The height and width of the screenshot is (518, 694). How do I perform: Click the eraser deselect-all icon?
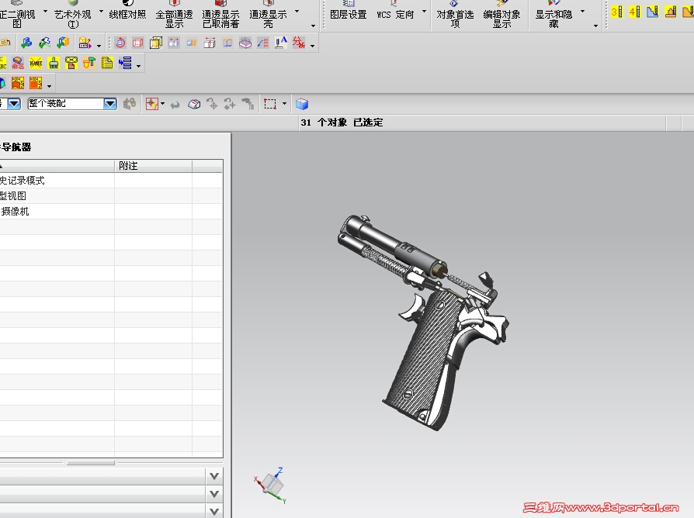194,105
